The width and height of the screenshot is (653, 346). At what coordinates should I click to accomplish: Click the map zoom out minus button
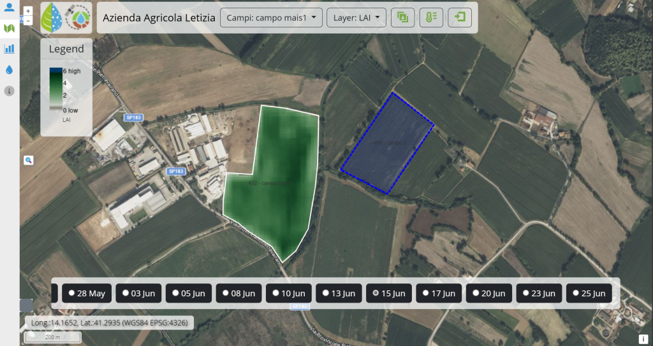tap(28, 20)
